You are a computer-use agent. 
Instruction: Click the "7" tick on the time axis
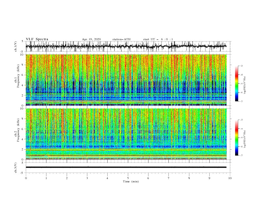pos(169,178)
